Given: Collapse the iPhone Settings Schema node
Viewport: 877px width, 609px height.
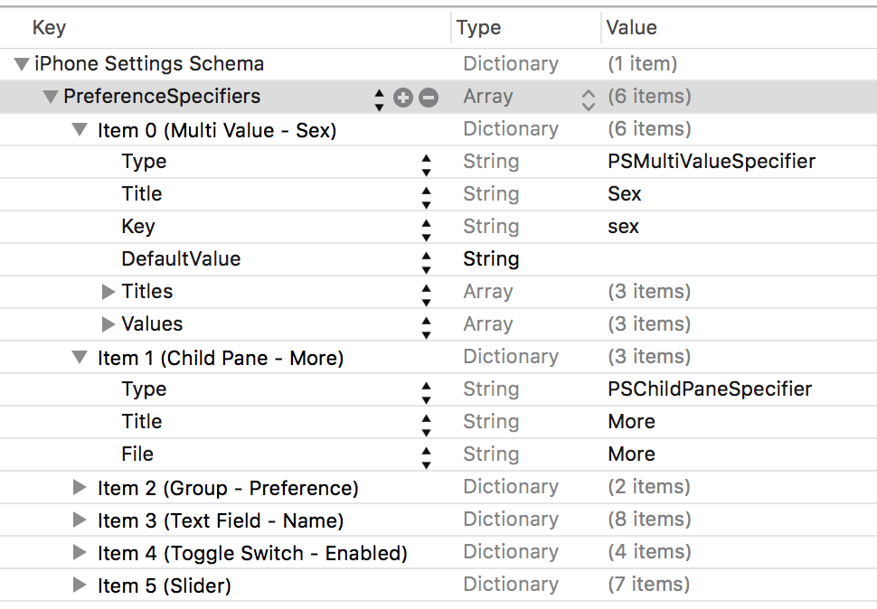Looking at the screenshot, I should [x=22, y=65].
